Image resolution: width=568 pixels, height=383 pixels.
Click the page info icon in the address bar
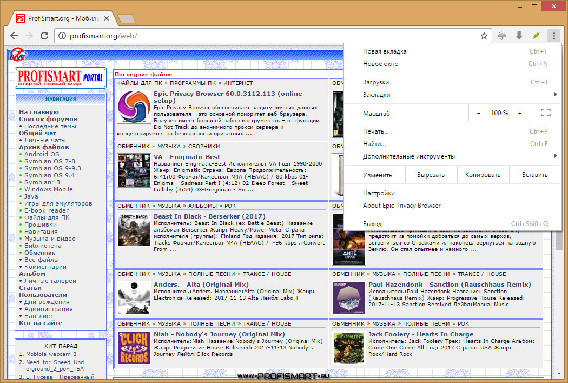(x=62, y=36)
